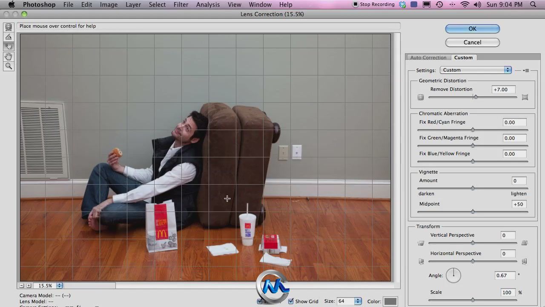This screenshot has height=307, width=545.
Task: Confirm lens correction with OK
Action: click(x=472, y=29)
